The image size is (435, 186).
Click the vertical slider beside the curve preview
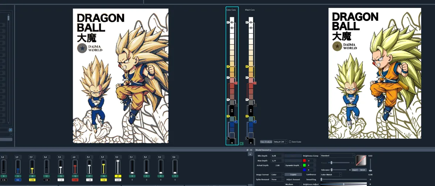(x=370, y=165)
